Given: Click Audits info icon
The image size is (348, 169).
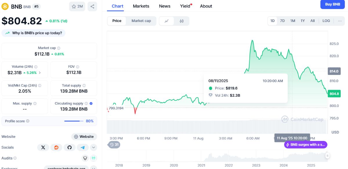Looking at the screenshot, I should [x=15, y=158].
